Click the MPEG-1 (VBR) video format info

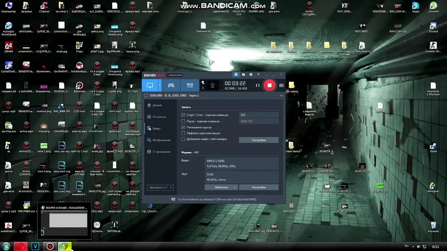tap(242, 163)
